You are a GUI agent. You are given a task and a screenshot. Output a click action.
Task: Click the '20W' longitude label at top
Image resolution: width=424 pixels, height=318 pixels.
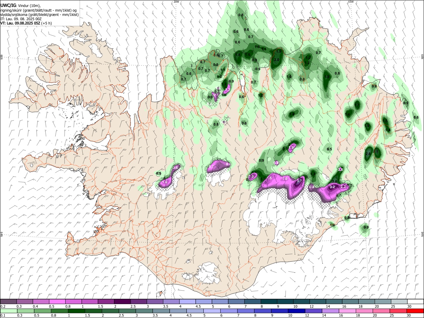point(176,2)
